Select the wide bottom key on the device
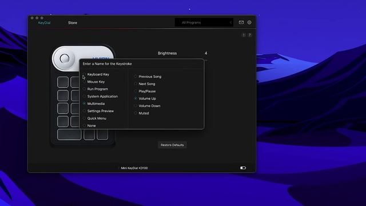This screenshot has width=366, height=206. tap(69, 134)
